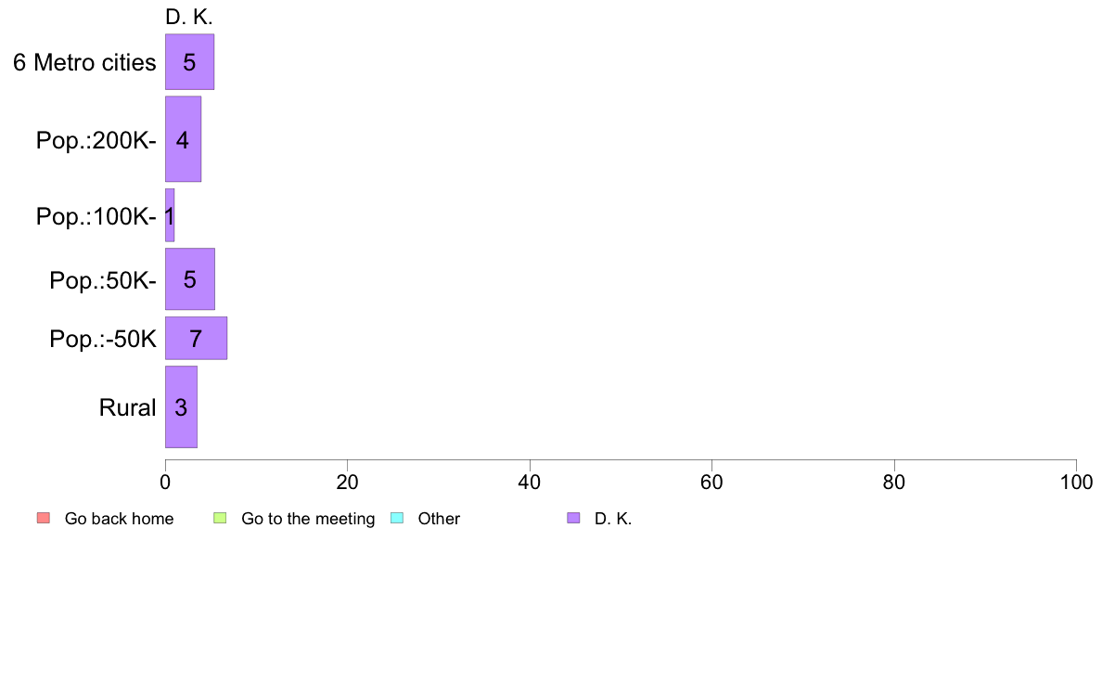The width and height of the screenshot is (1102, 683).
Task: Click the 6 Metro cities axis label
Action: (84, 62)
